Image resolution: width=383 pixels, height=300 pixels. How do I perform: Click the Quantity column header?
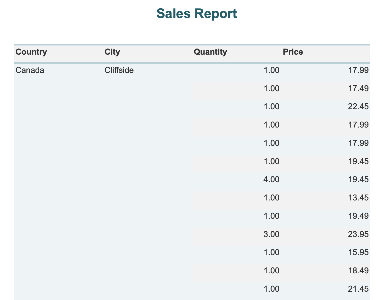click(x=210, y=52)
